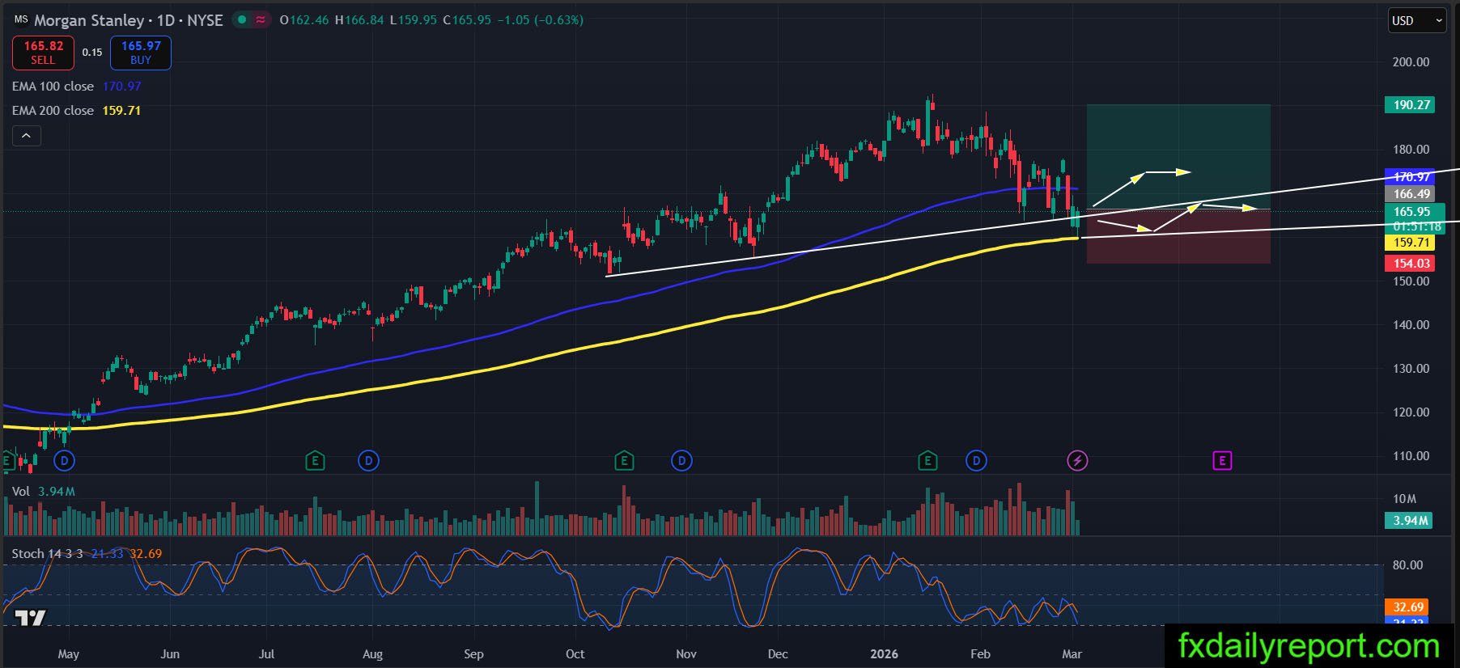The height and width of the screenshot is (668, 1460).
Task: Click the 0.15 spread value
Action: point(92,53)
